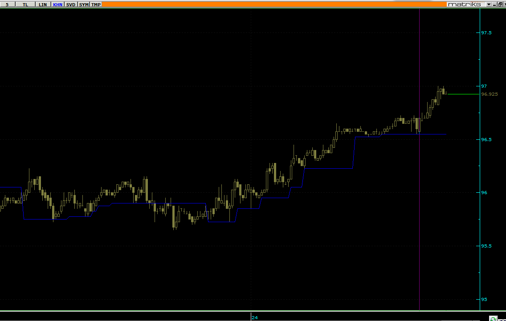The image size is (506, 321).
Task: Click the 5-minute period button
Action: pyautogui.click(x=7, y=4)
